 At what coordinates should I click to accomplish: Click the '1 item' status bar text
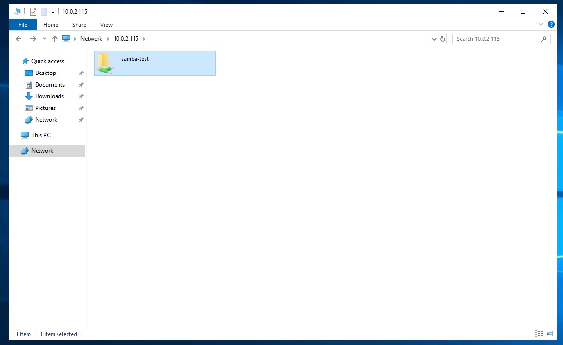pos(23,334)
